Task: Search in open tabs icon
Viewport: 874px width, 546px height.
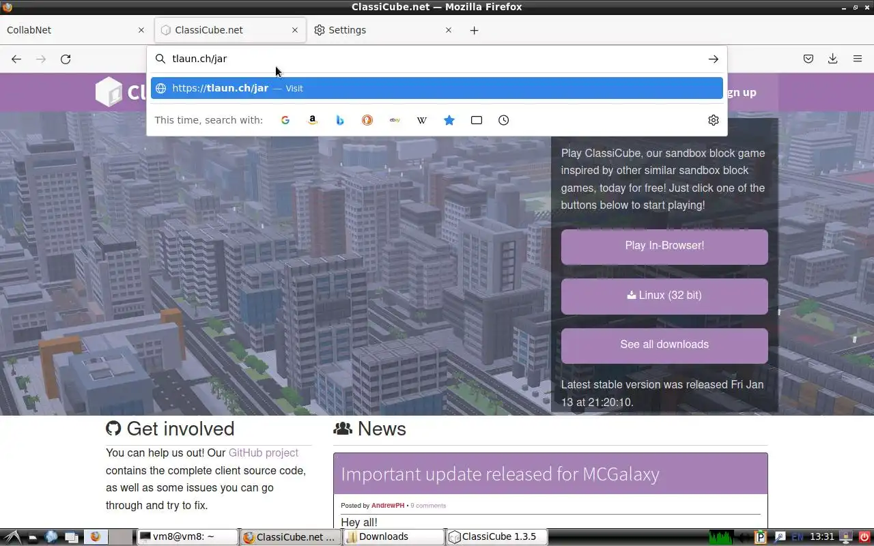Action: pos(477,120)
